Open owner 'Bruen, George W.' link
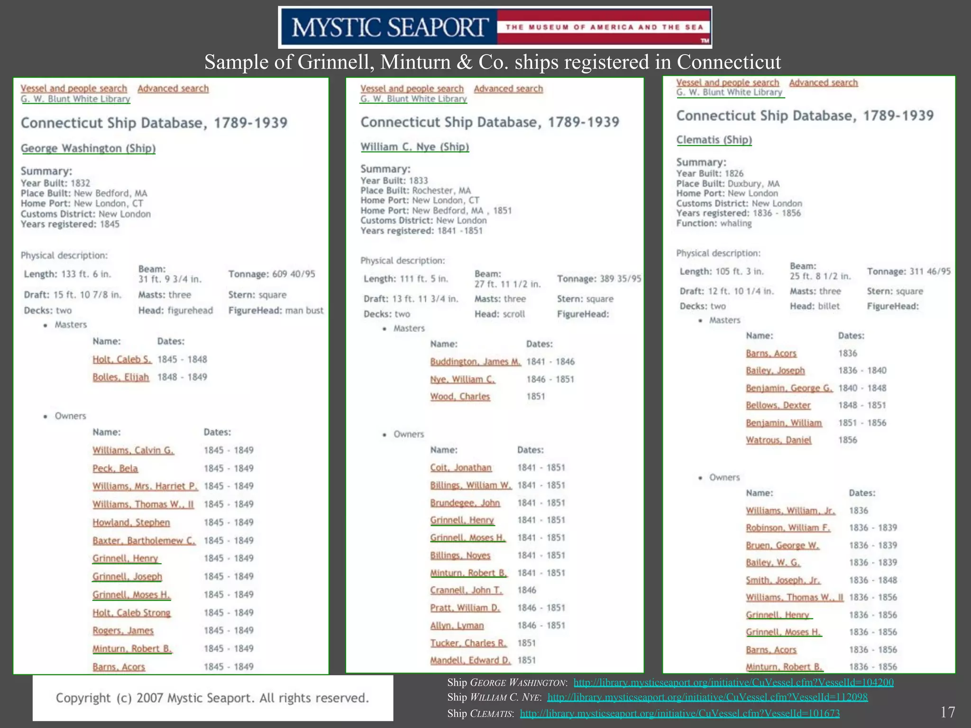 click(782, 546)
